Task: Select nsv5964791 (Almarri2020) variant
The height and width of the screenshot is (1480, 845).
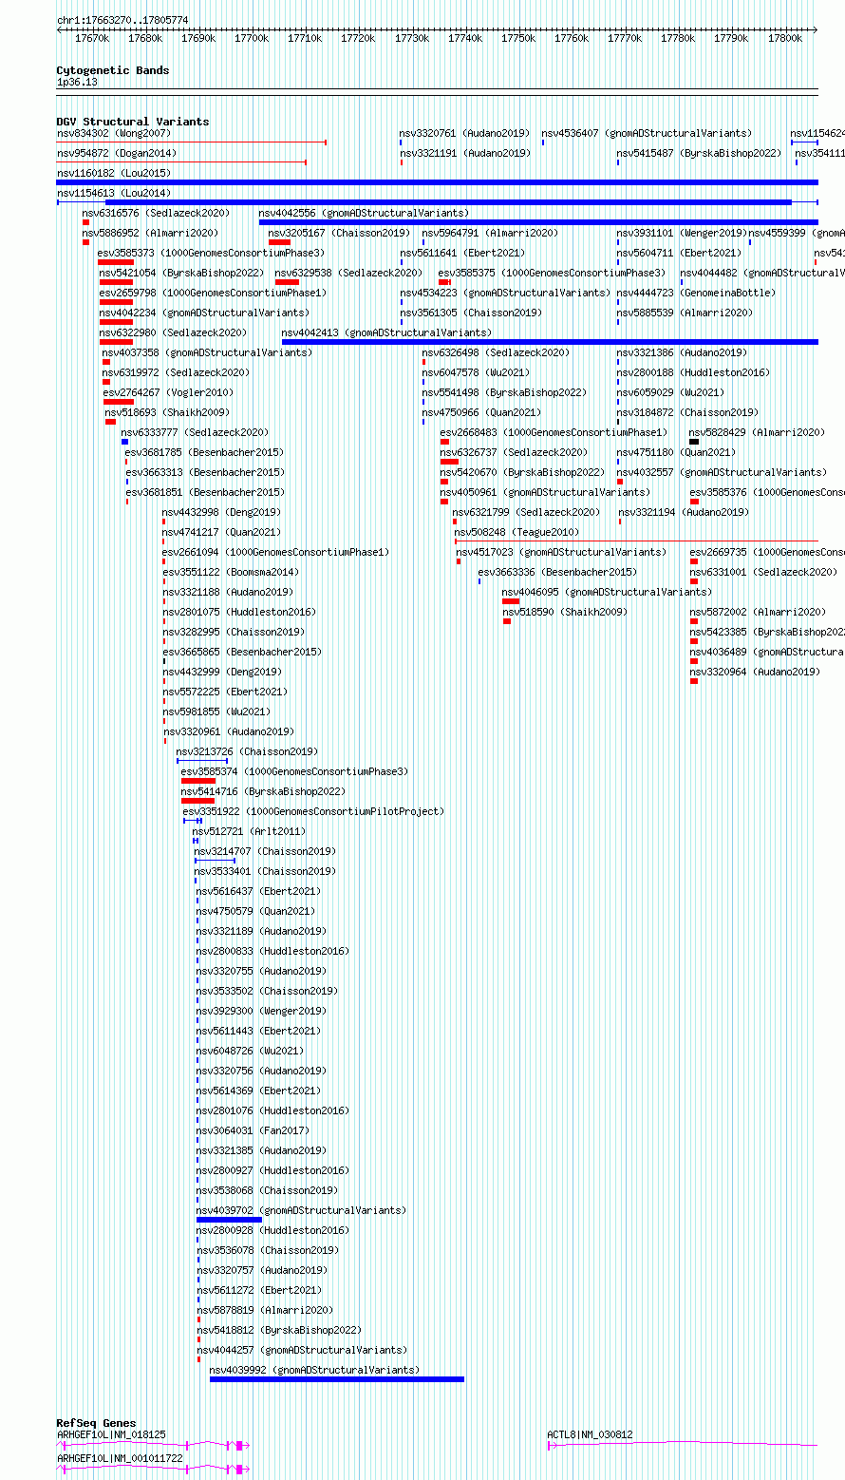Action: pos(491,233)
